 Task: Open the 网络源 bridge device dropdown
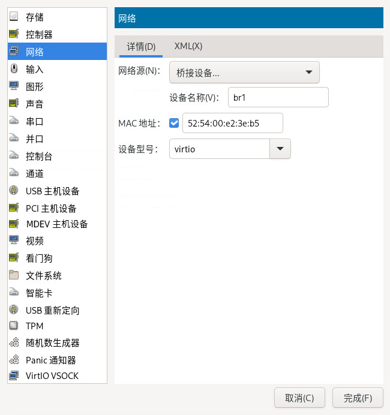point(244,73)
